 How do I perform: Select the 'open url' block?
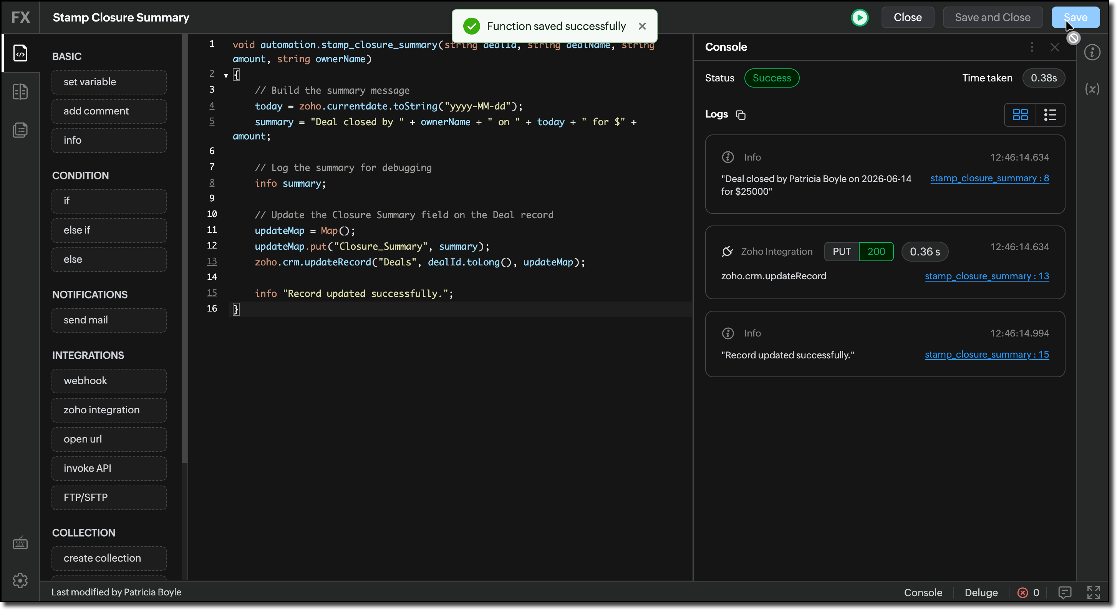click(x=109, y=439)
